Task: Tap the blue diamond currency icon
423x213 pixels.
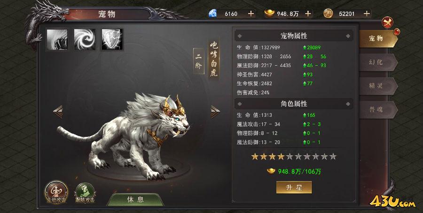Action: 213,14
